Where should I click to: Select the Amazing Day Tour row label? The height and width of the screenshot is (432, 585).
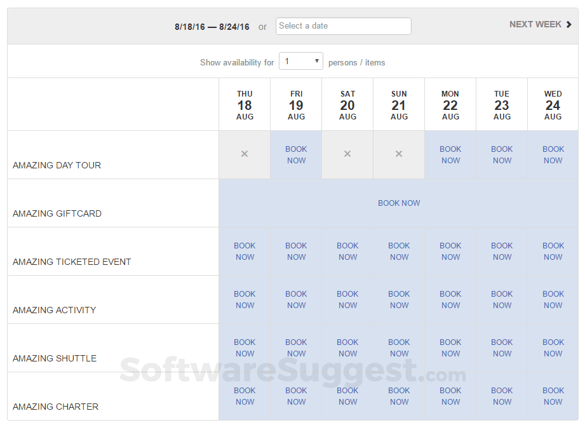(57, 165)
